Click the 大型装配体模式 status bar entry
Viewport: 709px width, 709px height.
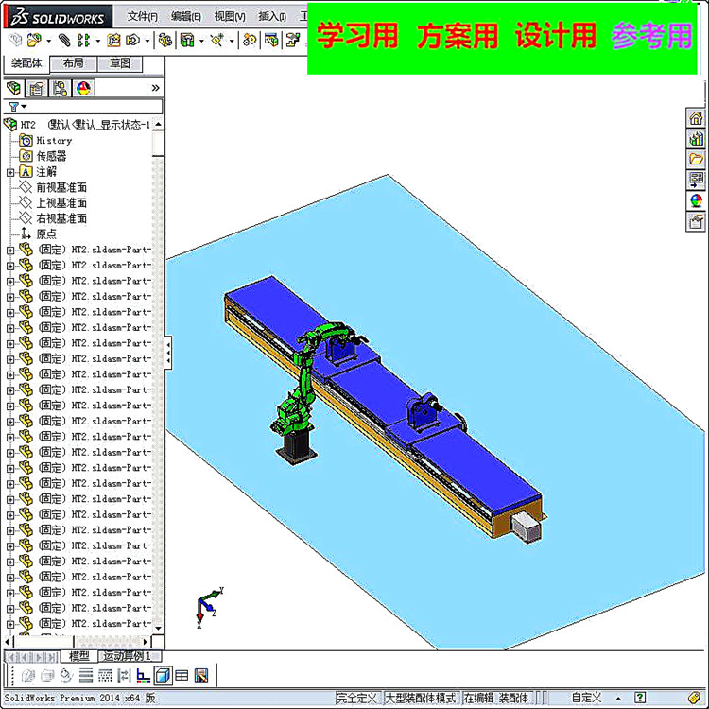tap(422, 698)
